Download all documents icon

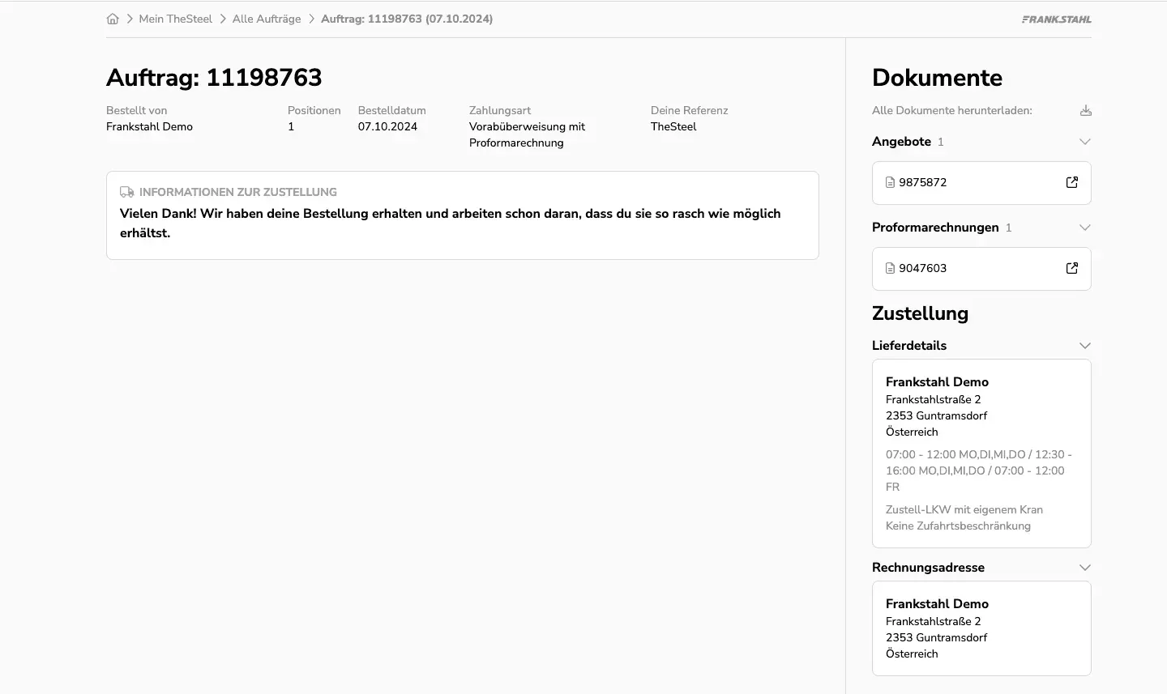point(1086,110)
